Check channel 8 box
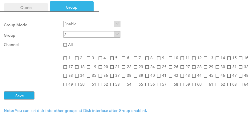The height and width of the screenshot is (115, 251). (x=147, y=58)
